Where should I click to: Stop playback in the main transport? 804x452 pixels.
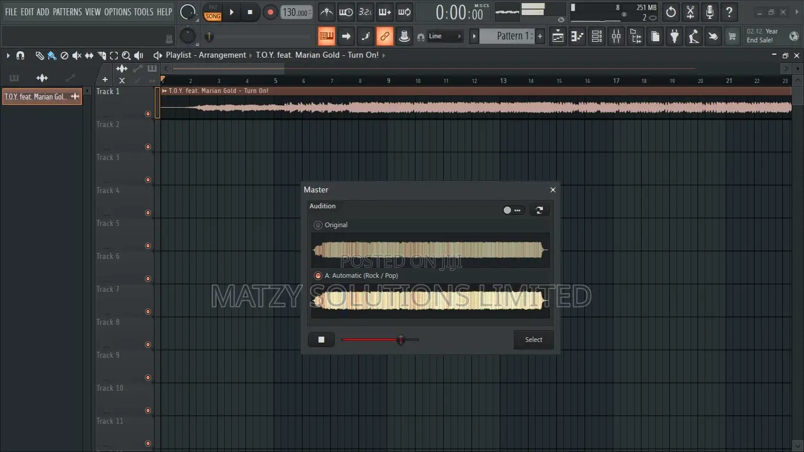tap(250, 12)
